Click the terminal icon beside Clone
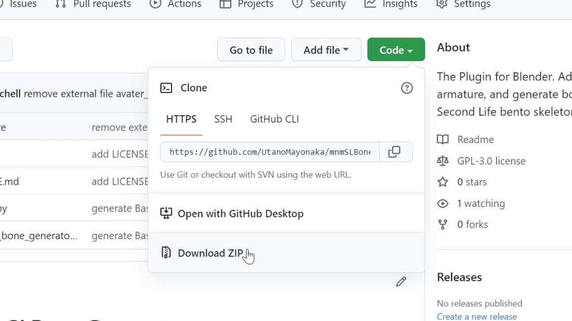 [167, 88]
